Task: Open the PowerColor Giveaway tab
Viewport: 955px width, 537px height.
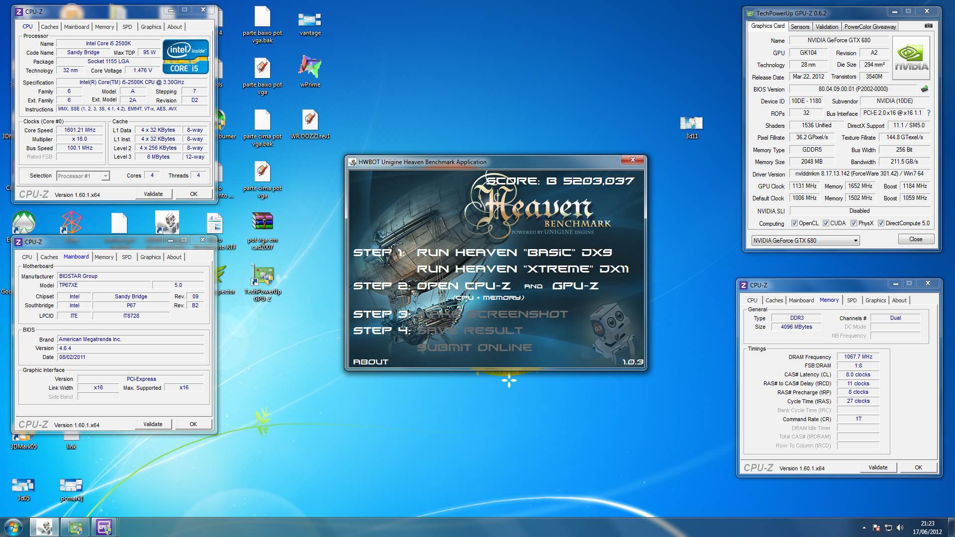Action: pyautogui.click(x=870, y=27)
